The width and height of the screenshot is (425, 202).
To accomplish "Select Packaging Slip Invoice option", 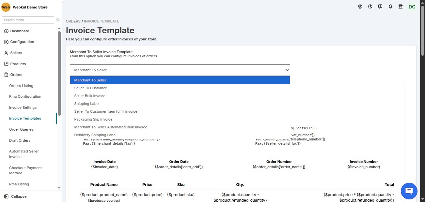I will [180, 119].
